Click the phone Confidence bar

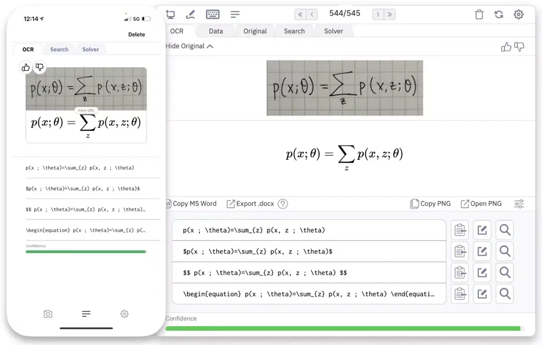tap(86, 251)
